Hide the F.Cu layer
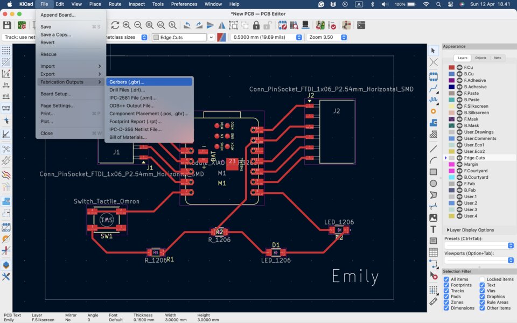Screen dimensions: 517x323 tap(459, 67)
